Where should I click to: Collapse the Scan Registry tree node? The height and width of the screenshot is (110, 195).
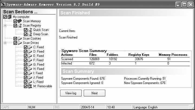coord(5,25)
